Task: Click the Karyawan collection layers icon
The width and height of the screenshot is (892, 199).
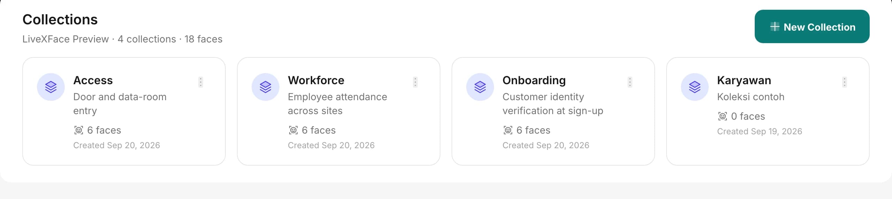Action: (x=695, y=87)
